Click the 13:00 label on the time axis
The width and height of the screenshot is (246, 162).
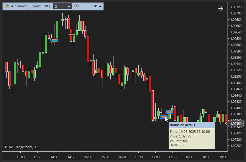[21, 157]
